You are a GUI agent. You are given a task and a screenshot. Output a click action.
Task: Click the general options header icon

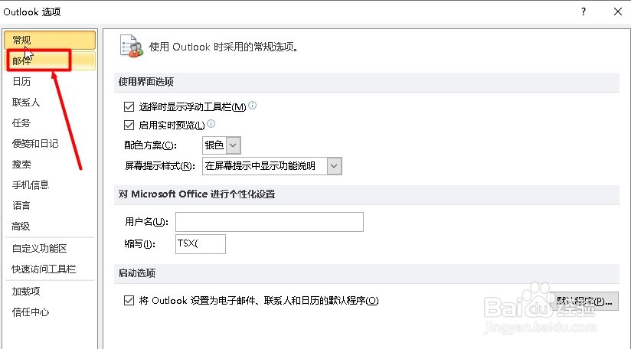coord(131,45)
